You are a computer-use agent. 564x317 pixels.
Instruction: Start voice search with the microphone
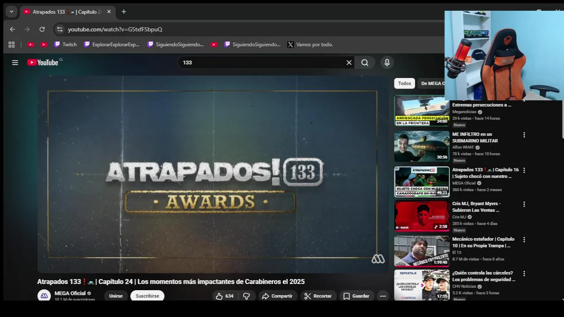point(387,63)
